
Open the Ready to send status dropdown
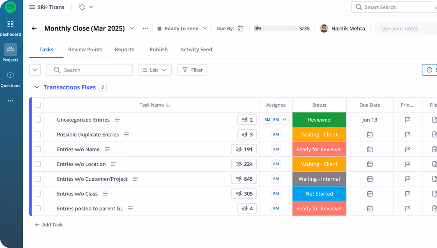pos(182,28)
